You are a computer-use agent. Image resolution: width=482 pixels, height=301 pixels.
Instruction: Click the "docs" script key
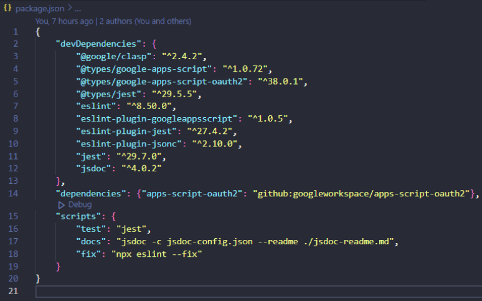point(91,242)
